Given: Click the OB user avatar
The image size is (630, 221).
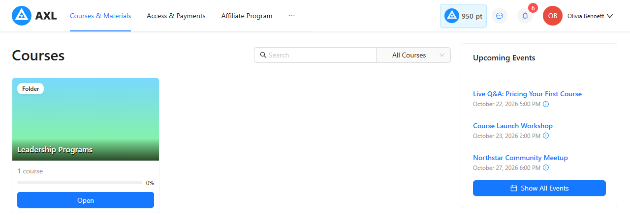Looking at the screenshot, I should click(x=553, y=16).
